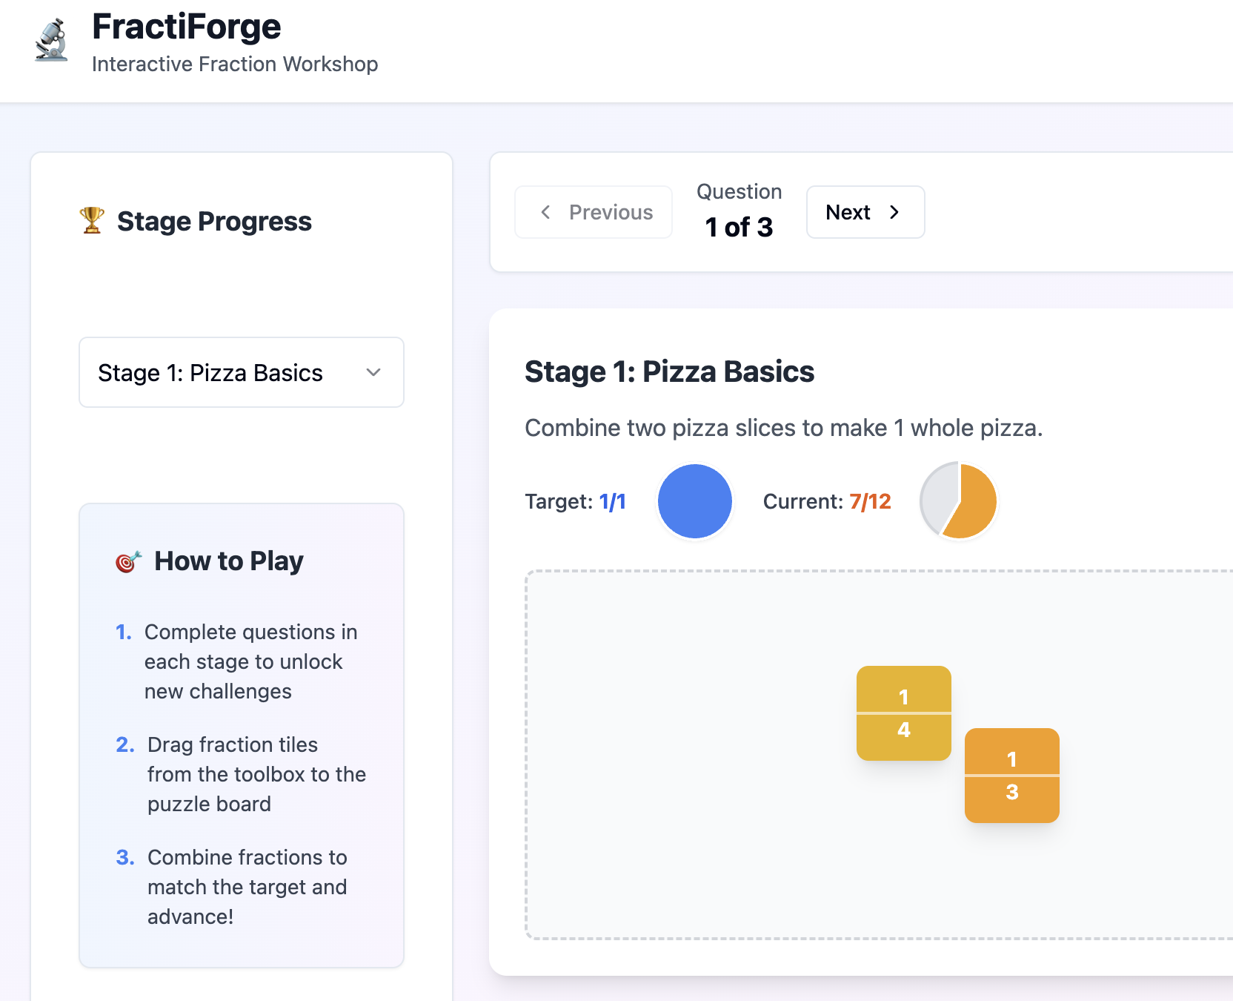Select the 1/4 fraction tile
This screenshot has width=1233, height=1001.
coord(903,713)
